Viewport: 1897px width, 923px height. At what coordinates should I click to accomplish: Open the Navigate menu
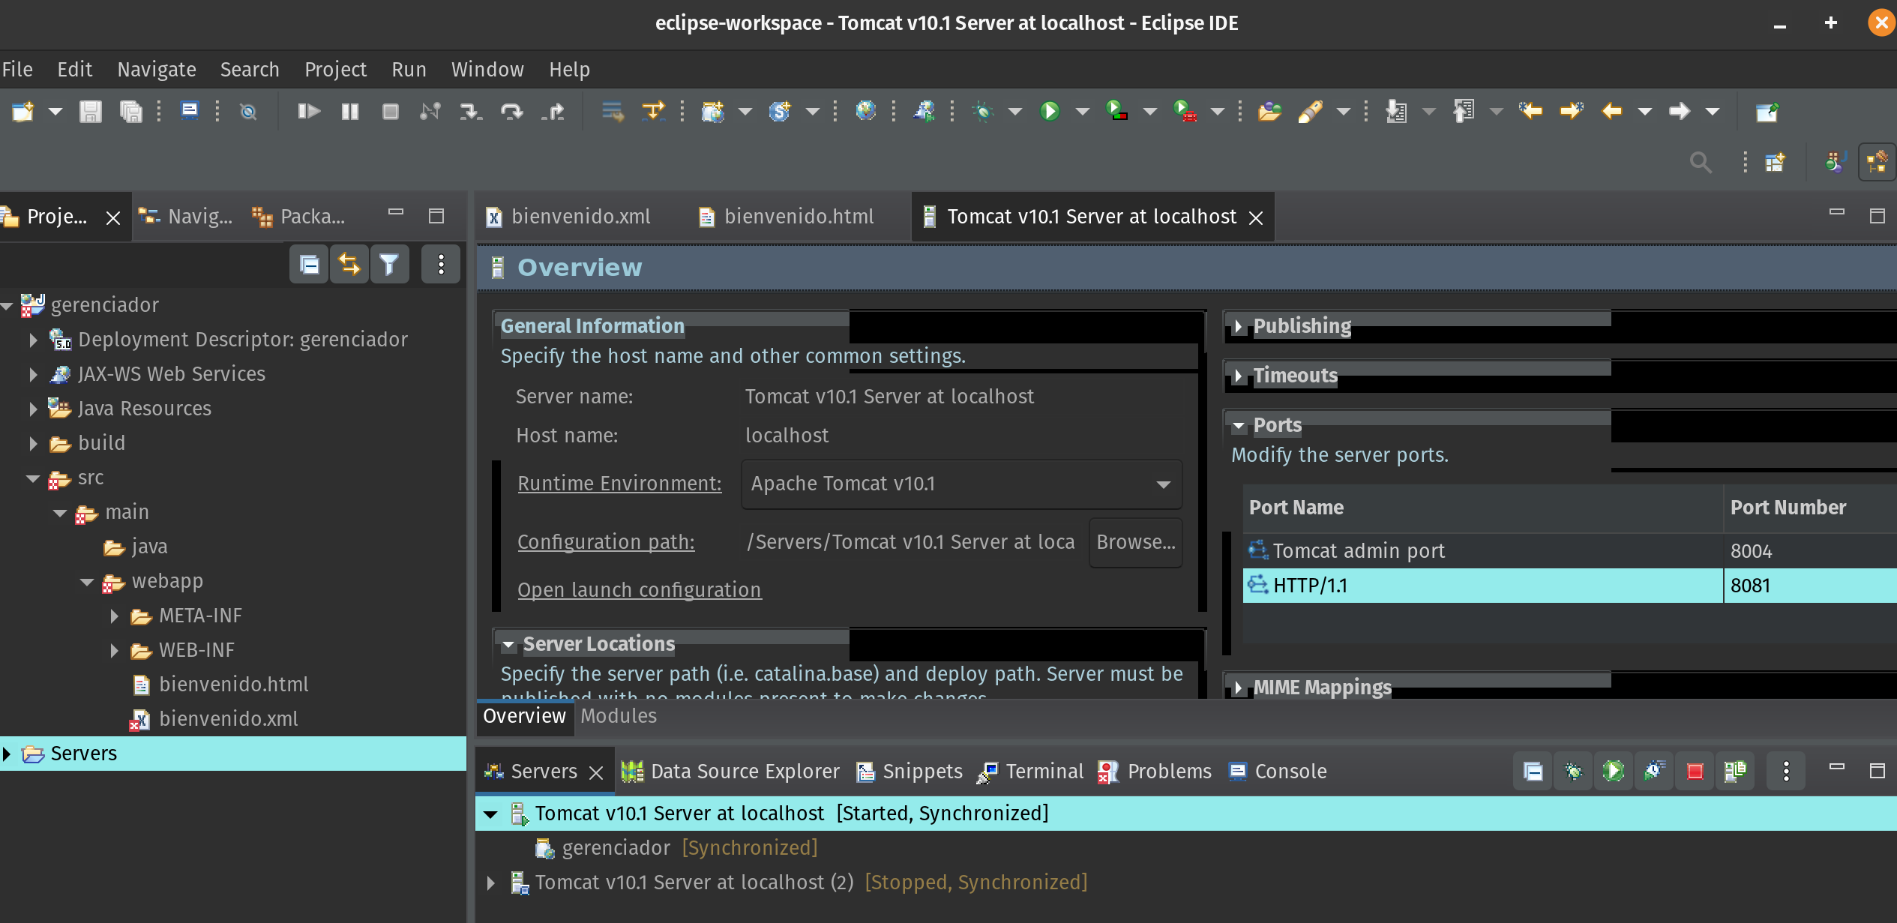(156, 70)
